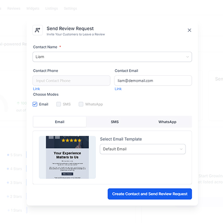Expand the Contact Name dropdown chevron

(x=187, y=57)
